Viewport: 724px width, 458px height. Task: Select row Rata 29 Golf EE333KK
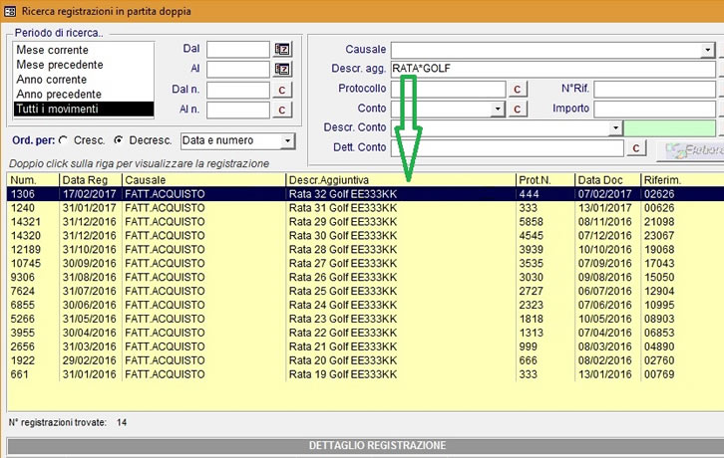366,221
